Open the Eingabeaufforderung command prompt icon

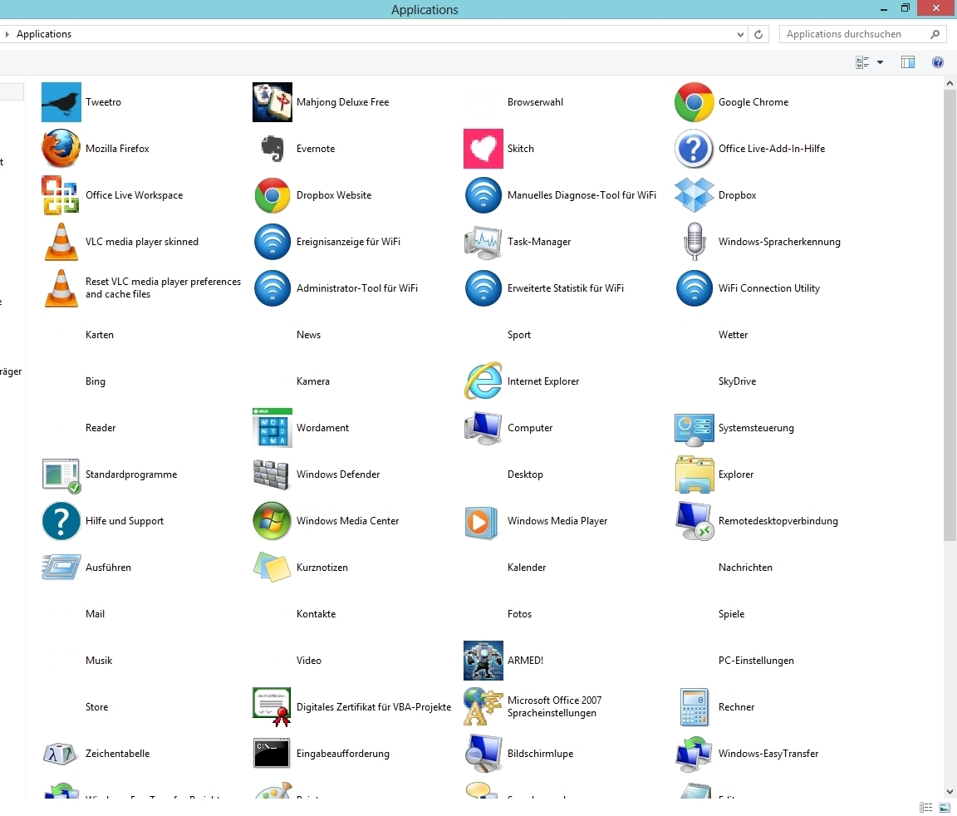point(272,754)
